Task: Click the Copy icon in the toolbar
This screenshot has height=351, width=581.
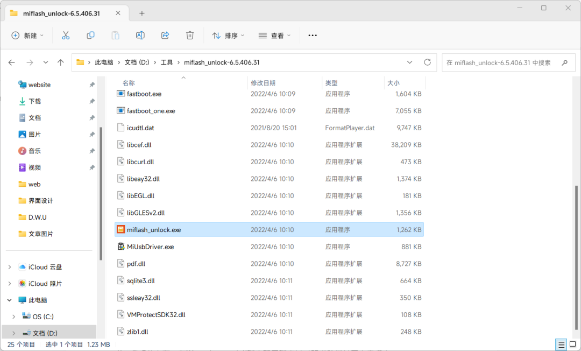Action: pos(90,35)
